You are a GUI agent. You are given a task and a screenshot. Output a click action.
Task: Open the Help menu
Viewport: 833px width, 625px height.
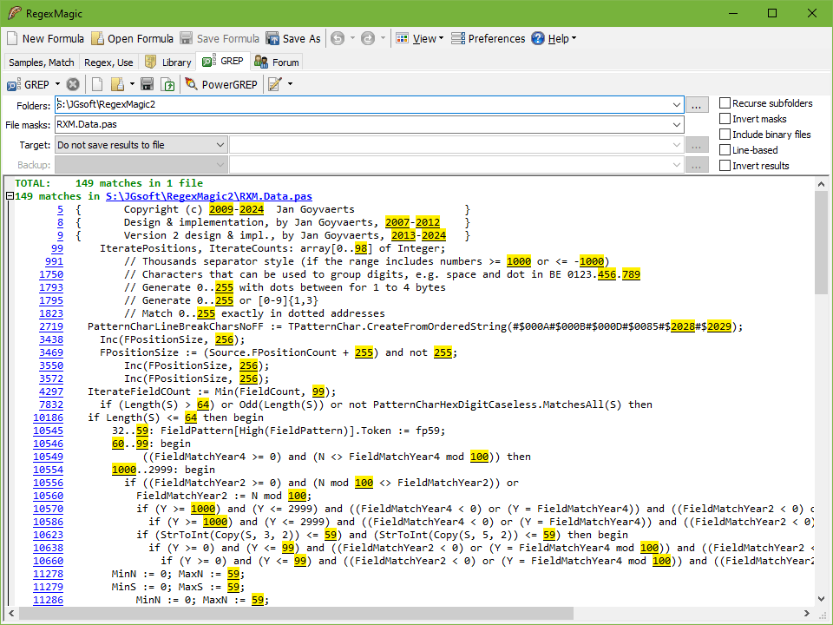(554, 39)
